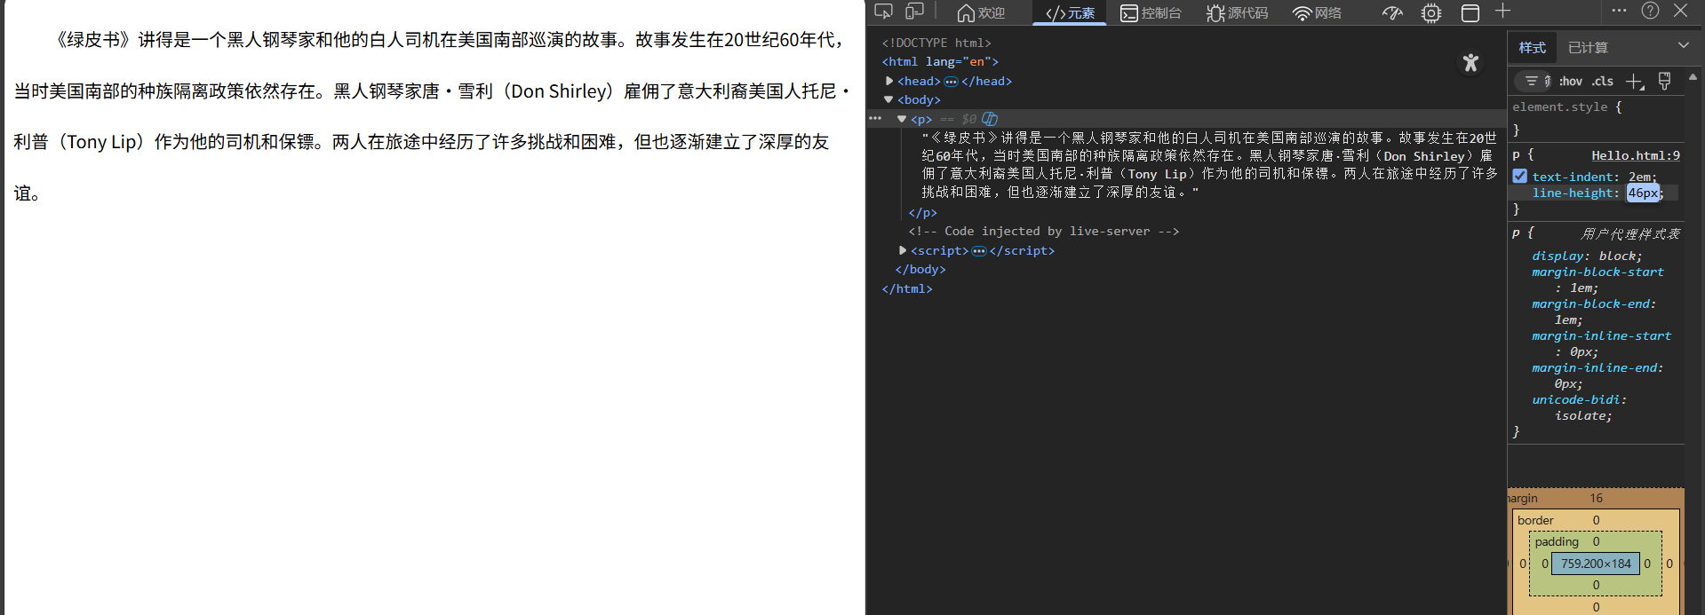1705x615 pixels.
Task: Click the accessibility figure badge in DOM tree
Action: [1470, 62]
